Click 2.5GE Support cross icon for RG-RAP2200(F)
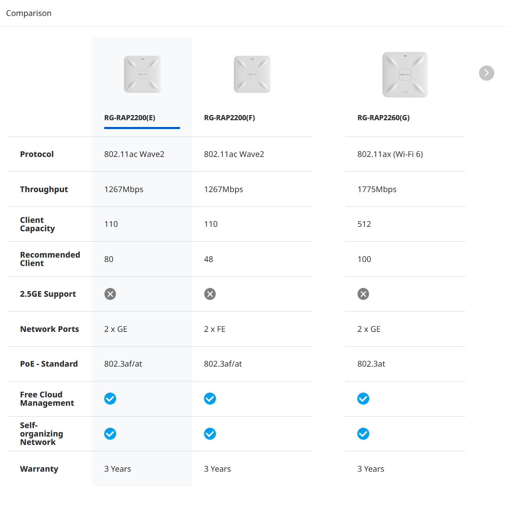 (210, 294)
